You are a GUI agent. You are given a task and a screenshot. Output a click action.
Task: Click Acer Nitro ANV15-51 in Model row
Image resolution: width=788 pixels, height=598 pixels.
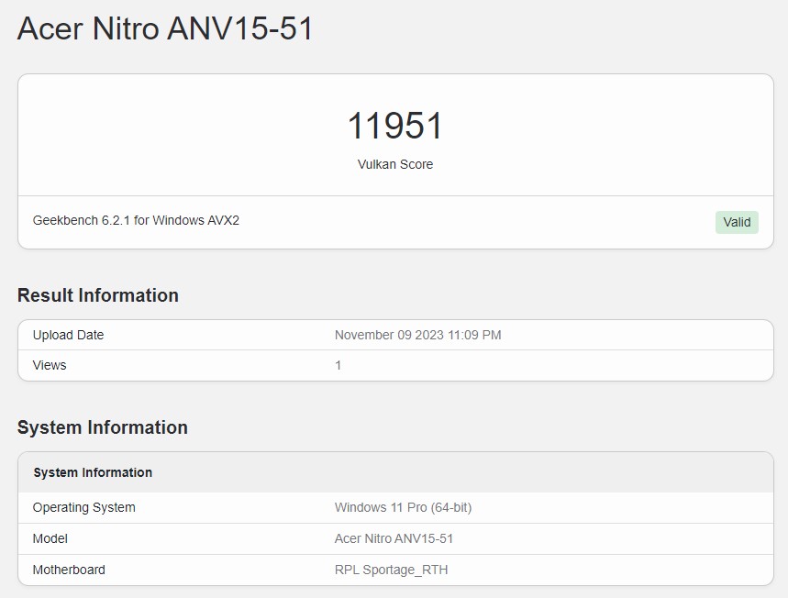[x=394, y=538]
